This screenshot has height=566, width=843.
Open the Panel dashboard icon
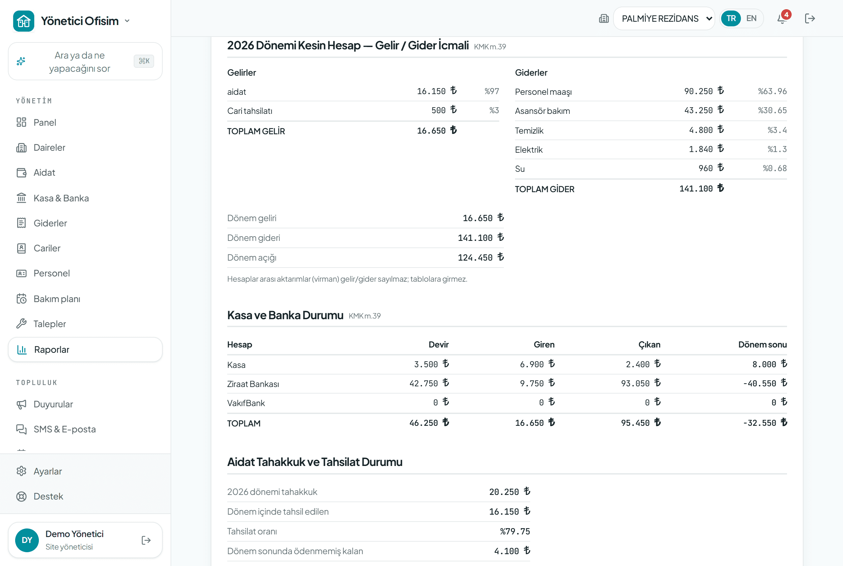click(21, 122)
